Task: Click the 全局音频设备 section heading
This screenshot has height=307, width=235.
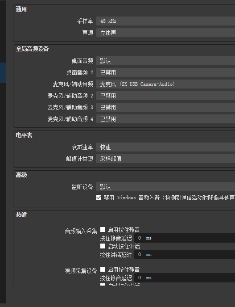Action: coord(32,49)
